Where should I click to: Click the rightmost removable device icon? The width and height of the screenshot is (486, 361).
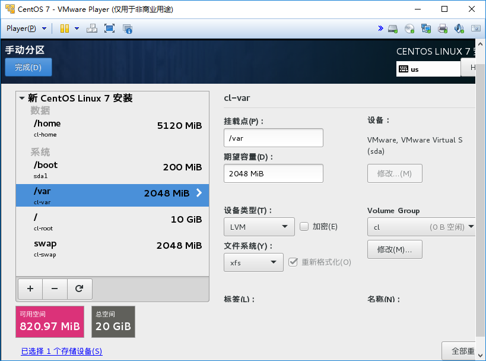pyautogui.click(x=476, y=28)
